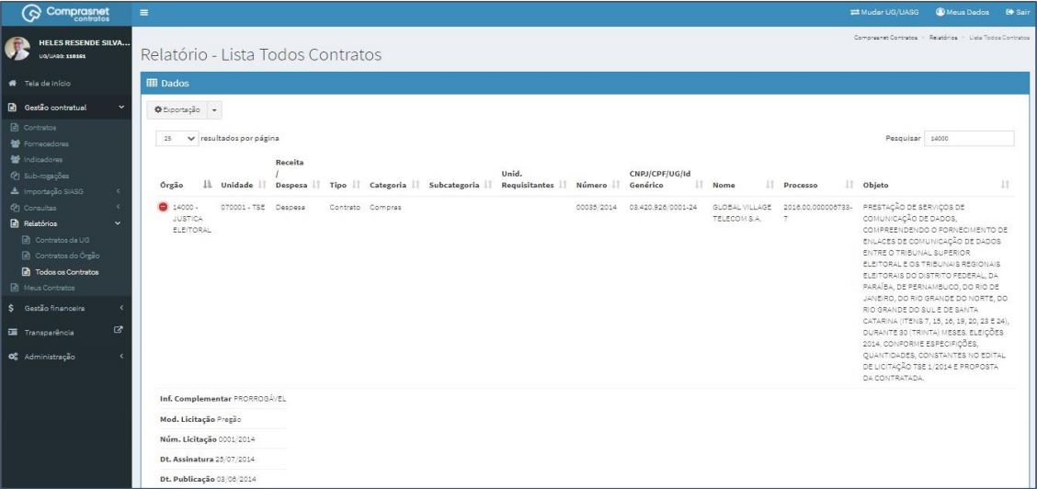Open results per page dropdown
Screen dimensions: 1037x489
tap(177, 139)
